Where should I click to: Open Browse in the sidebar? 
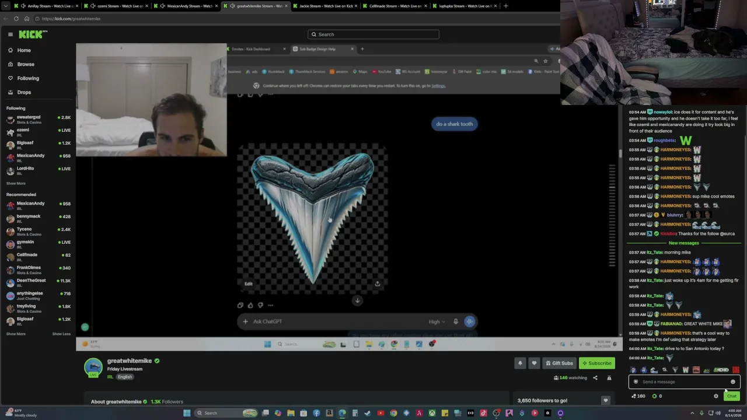pyautogui.click(x=26, y=64)
